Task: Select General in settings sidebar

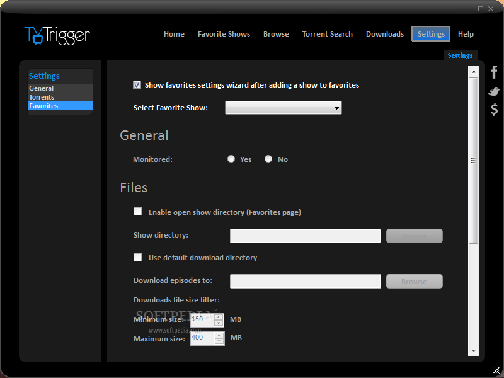Action: 60,88
